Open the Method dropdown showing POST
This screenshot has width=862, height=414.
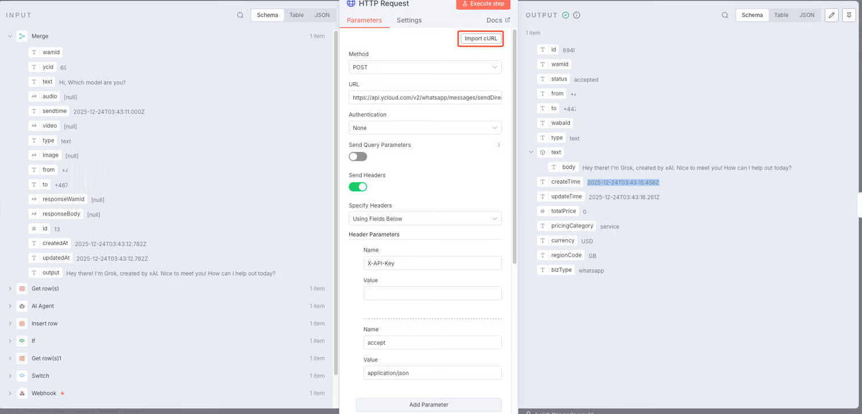(425, 67)
